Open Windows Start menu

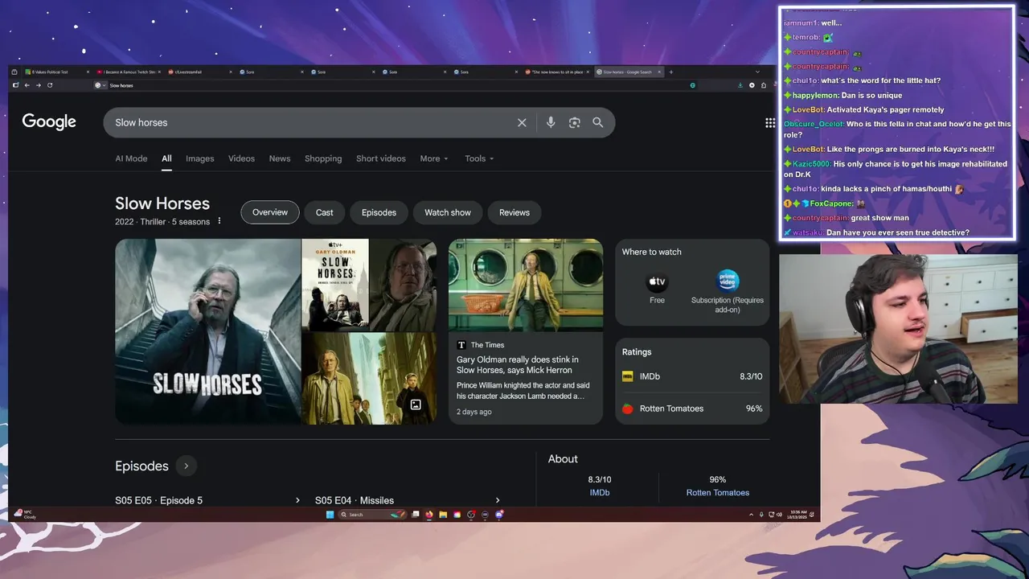330,515
